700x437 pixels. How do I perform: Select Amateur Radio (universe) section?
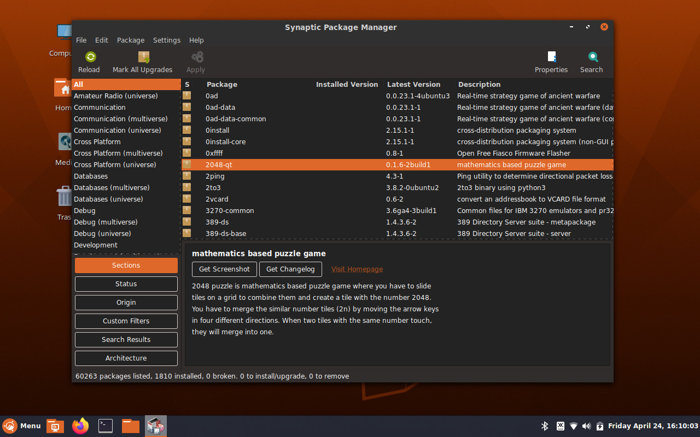point(126,96)
